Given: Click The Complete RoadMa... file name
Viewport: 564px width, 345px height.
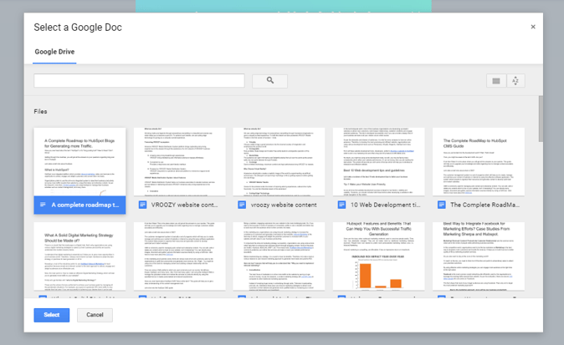Looking at the screenshot, I should 485,205.
